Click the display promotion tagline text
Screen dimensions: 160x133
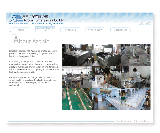(x=37, y=24)
